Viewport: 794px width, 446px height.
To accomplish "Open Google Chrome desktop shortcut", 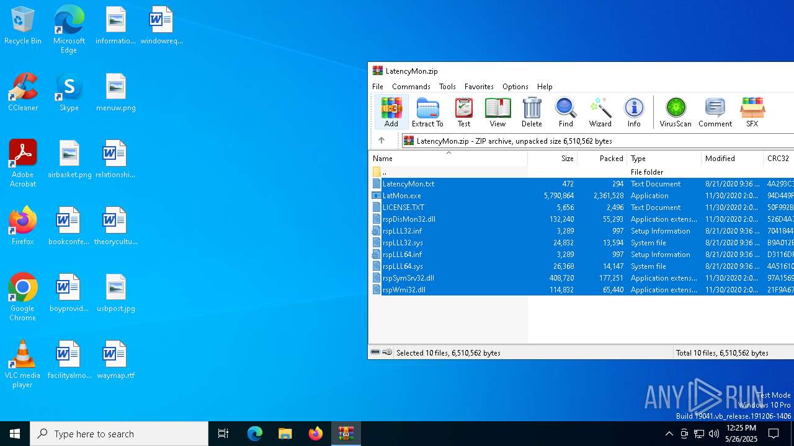I will click(x=23, y=297).
